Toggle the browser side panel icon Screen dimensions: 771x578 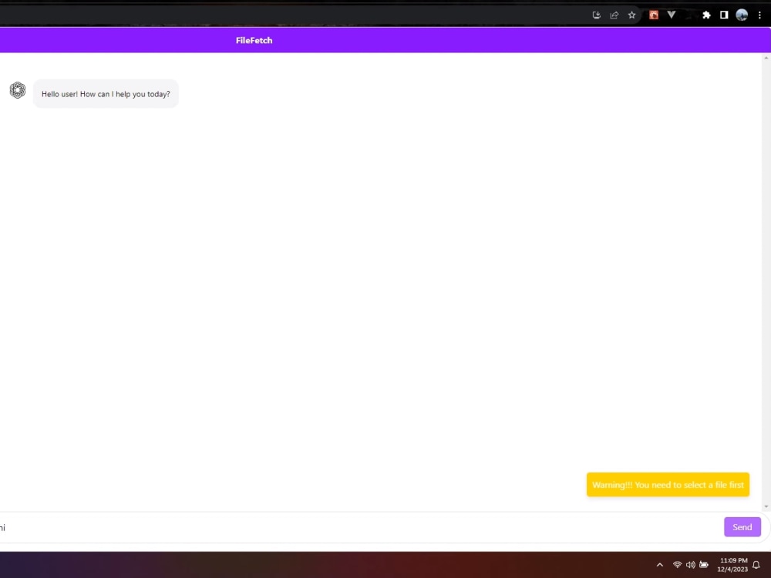click(x=724, y=15)
